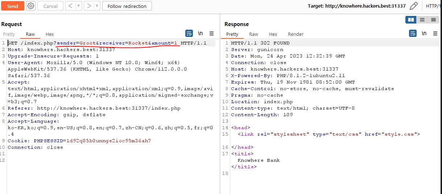442x194 pixels.
Task: Click the link rel stylesheet line
Action: coord(329,134)
